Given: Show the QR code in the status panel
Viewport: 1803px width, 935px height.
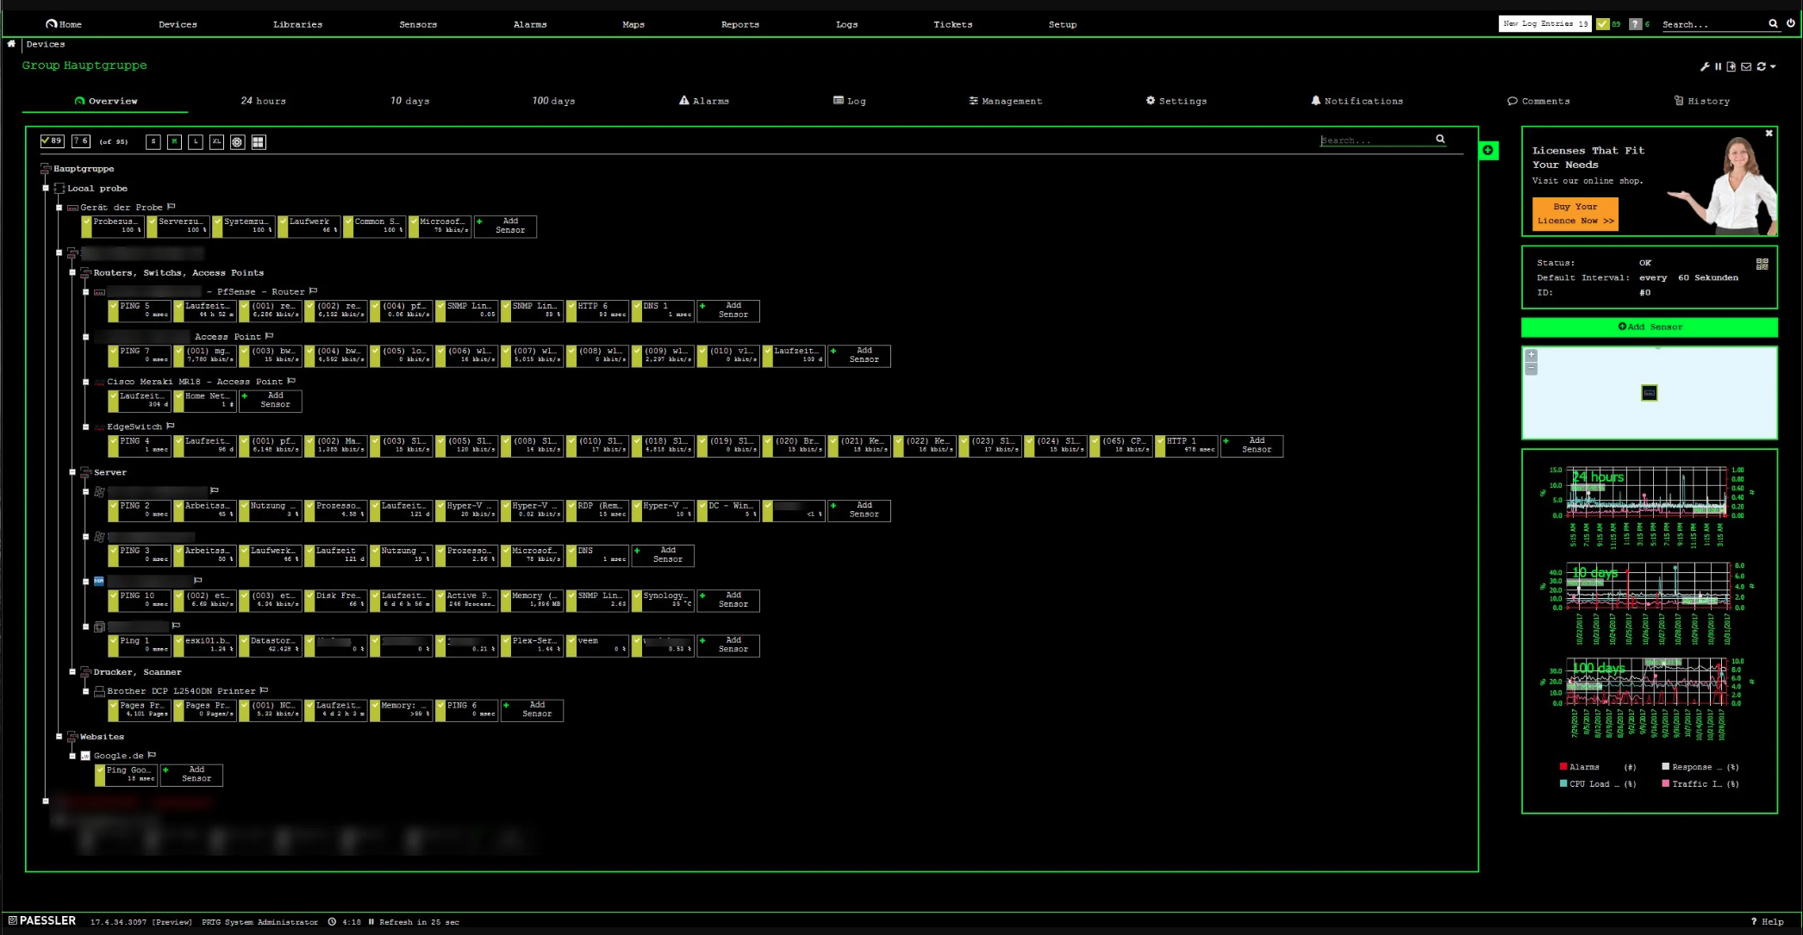Looking at the screenshot, I should [1760, 264].
